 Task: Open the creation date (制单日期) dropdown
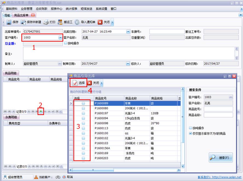pos(128,64)
